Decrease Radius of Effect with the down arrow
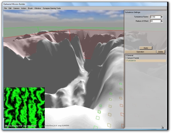 click(162, 22)
